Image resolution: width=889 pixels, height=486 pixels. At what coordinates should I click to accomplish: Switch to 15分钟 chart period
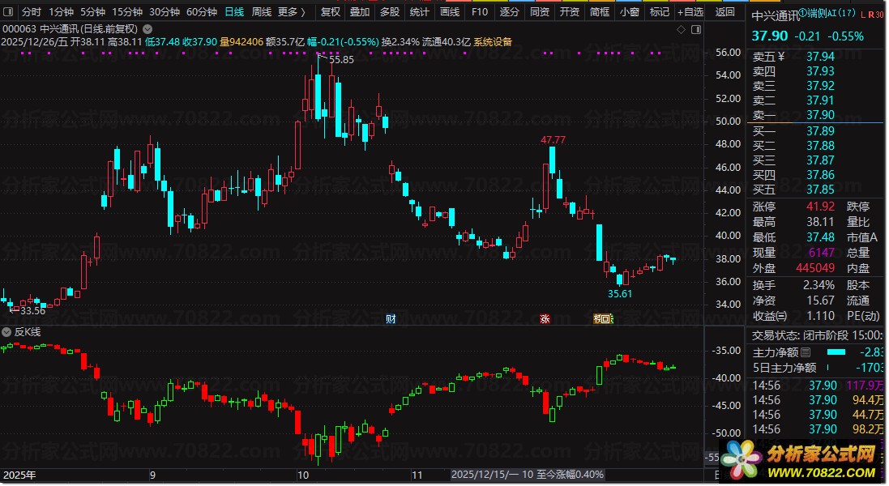pos(127,12)
